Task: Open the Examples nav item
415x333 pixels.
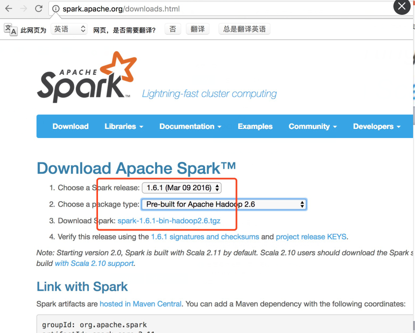Action: [x=255, y=126]
